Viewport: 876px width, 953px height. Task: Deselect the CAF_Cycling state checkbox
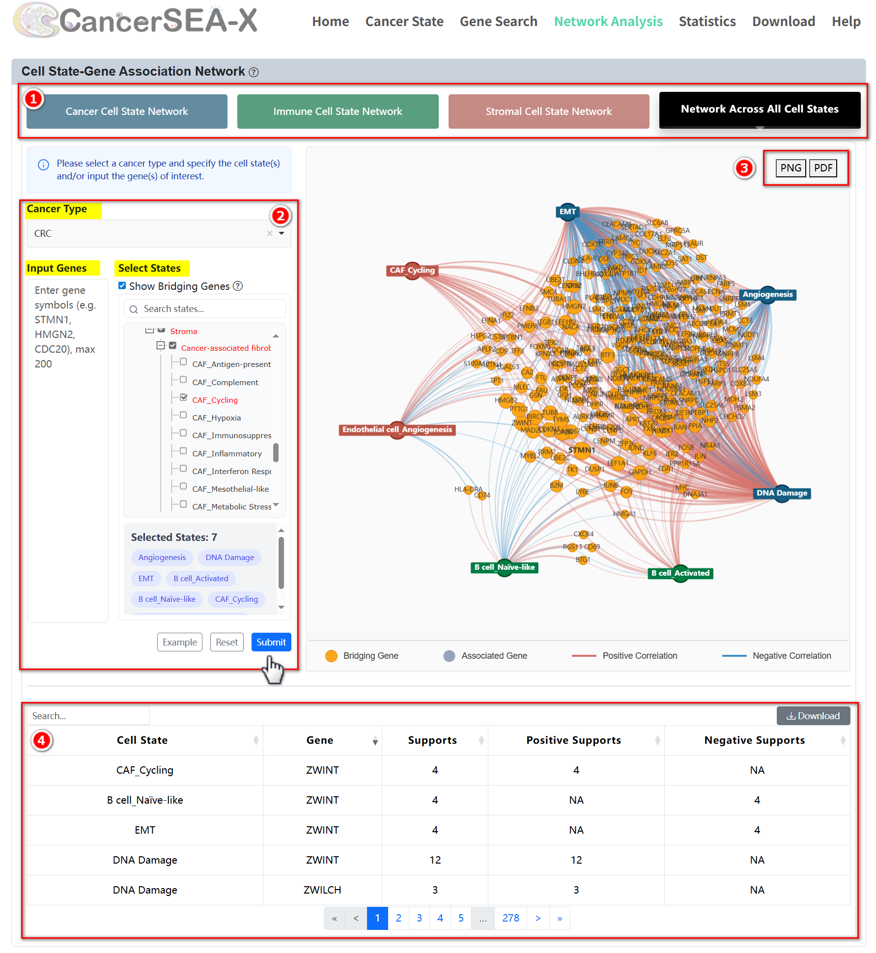183,397
